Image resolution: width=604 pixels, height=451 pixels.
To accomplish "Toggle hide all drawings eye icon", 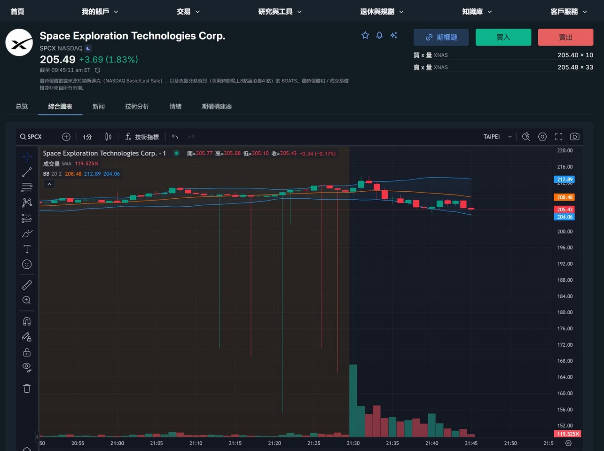I will (27, 367).
